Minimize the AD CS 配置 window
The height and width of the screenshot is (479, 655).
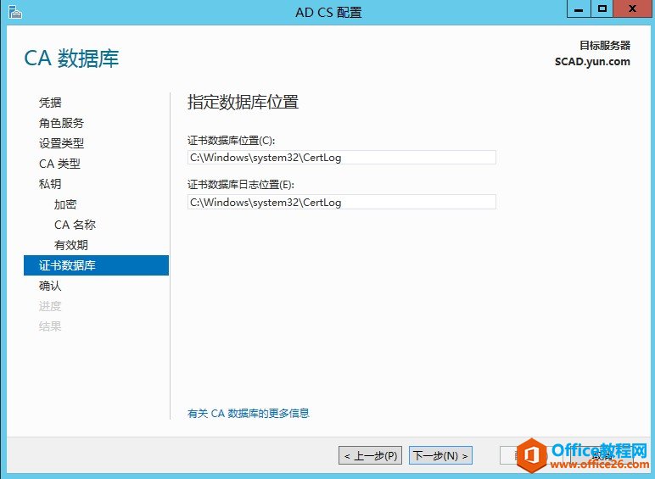578,9
